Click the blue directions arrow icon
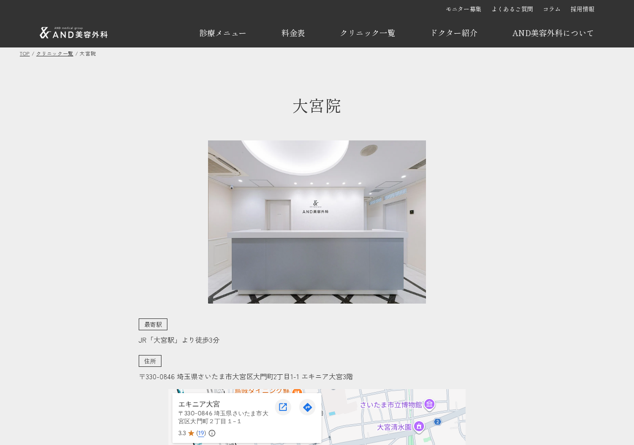The height and width of the screenshot is (445, 634). click(307, 407)
